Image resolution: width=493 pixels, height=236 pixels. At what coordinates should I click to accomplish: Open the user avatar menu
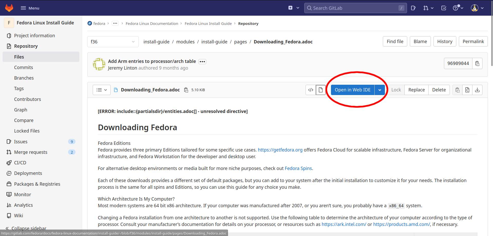coord(477,8)
